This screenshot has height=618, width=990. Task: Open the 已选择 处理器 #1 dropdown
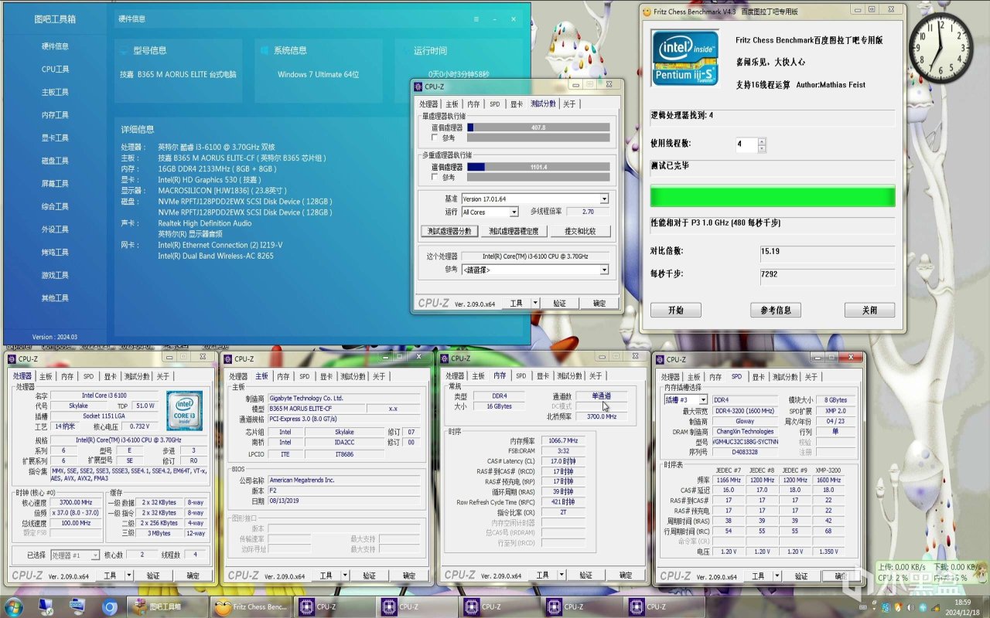point(95,555)
